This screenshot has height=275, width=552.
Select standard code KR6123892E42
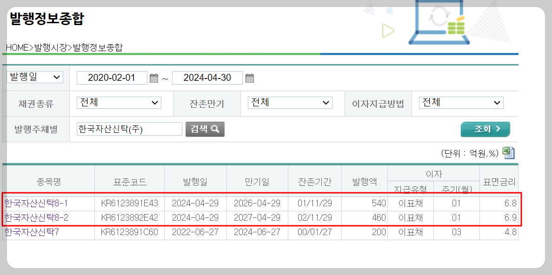[x=130, y=218]
